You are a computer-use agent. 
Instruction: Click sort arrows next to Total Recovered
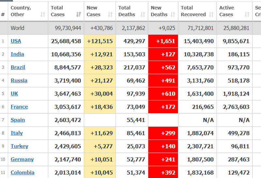click(211, 15)
